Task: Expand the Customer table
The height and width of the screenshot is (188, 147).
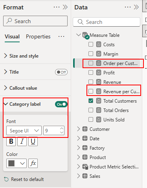Action: (79, 129)
